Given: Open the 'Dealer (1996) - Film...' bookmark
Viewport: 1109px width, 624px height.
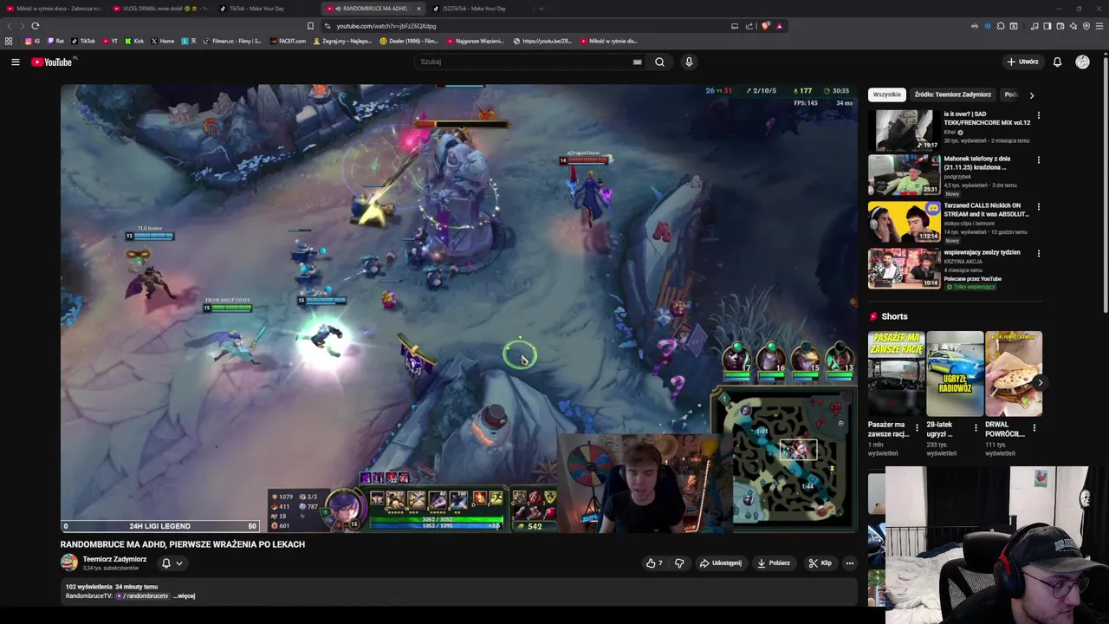Looking at the screenshot, I should point(409,41).
